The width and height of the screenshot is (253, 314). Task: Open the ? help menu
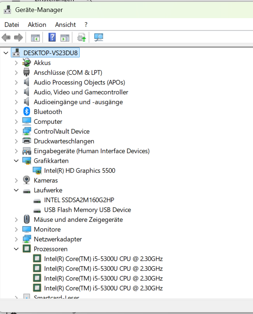pos(86,25)
